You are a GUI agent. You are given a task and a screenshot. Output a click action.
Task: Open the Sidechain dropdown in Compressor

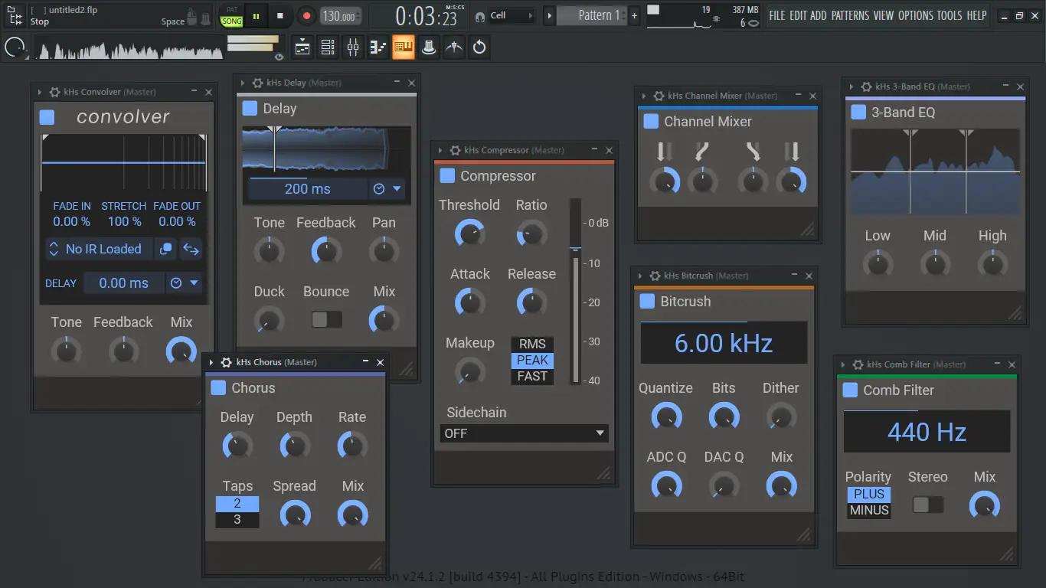click(525, 433)
